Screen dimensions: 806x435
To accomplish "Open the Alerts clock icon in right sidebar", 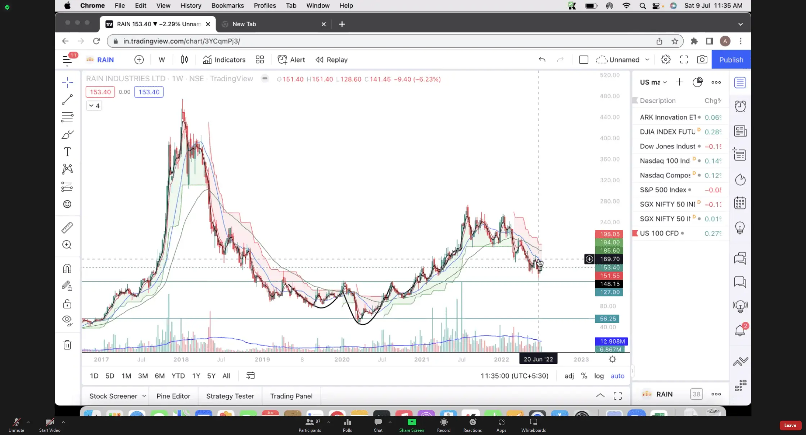I will pyautogui.click(x=740, y=106).
